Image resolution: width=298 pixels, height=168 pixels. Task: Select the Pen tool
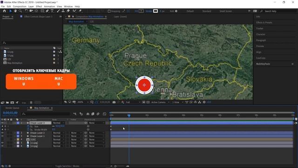click(x=47, y=11)
